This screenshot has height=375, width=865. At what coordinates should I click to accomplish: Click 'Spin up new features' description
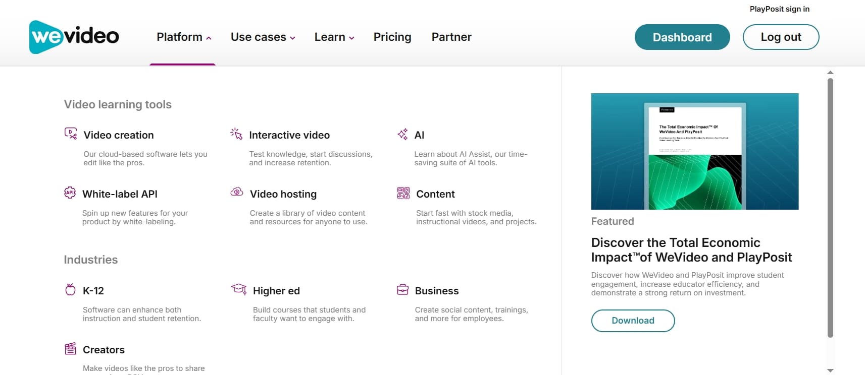(x=135, y=217)
